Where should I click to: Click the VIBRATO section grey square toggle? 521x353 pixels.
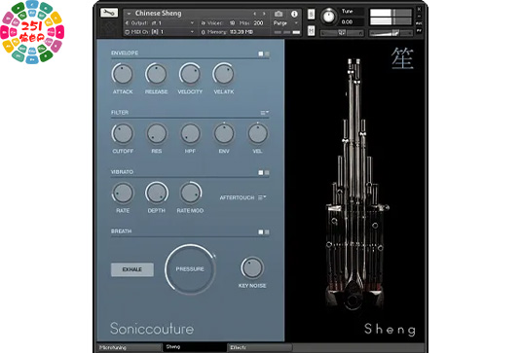pos(267,172)
